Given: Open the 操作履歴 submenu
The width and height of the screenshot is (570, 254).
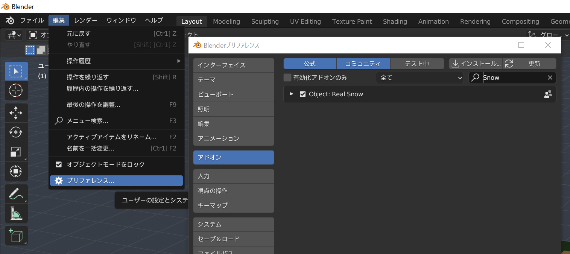Looking at the screenshot, I should pos(116,61).
